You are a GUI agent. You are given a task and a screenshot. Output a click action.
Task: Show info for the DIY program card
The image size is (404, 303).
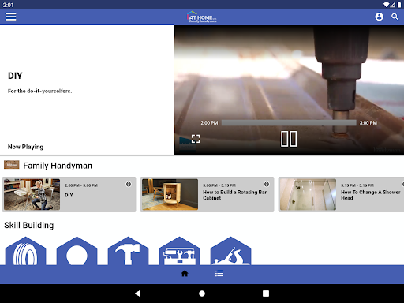click(x=129, y=185)
